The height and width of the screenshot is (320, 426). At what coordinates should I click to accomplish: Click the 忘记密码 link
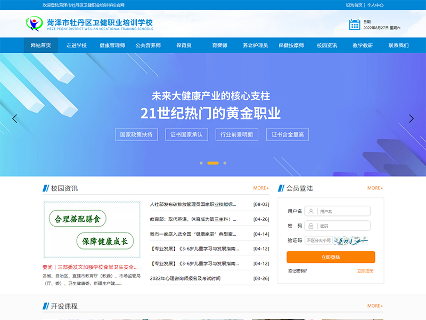(x=297, y=271)
